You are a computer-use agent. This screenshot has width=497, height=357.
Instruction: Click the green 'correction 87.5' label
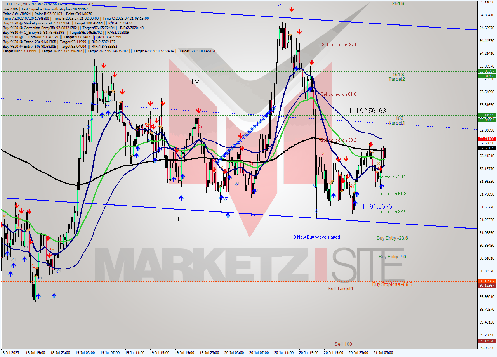393,212
